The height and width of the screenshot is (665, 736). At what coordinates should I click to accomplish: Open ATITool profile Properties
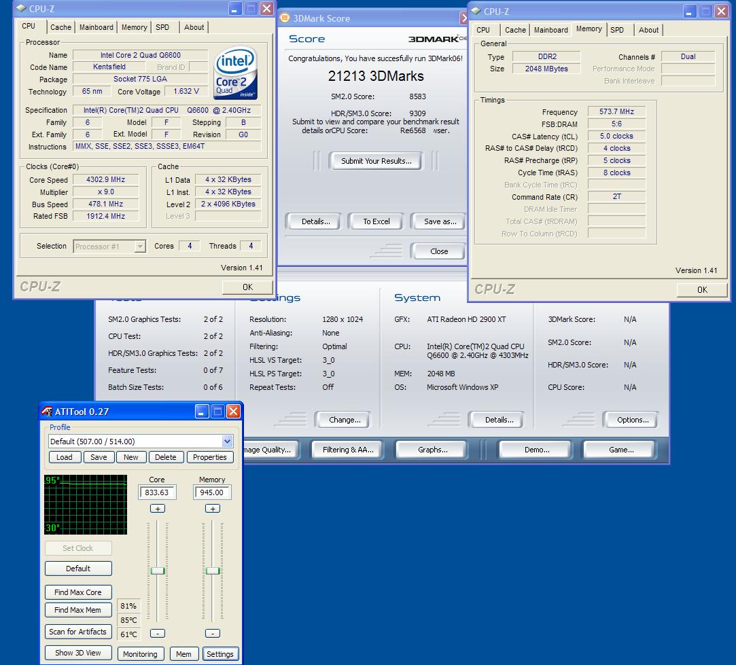click(x=210, y=457)
